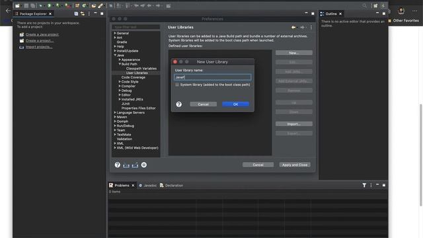Select the Outline tab
Screen dimensions: 423x238
point(331,14)
